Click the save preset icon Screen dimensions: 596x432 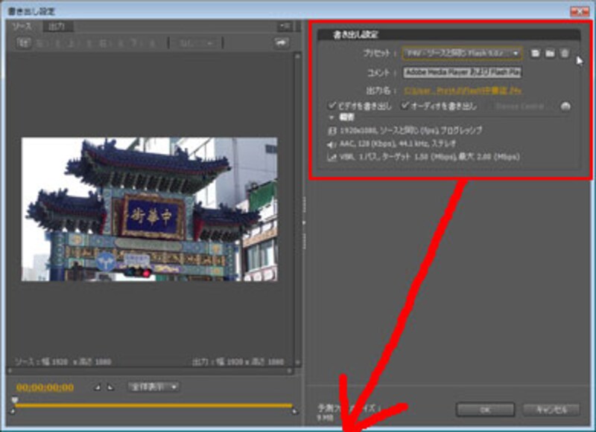pyautogui.click(x=535, y=54)
